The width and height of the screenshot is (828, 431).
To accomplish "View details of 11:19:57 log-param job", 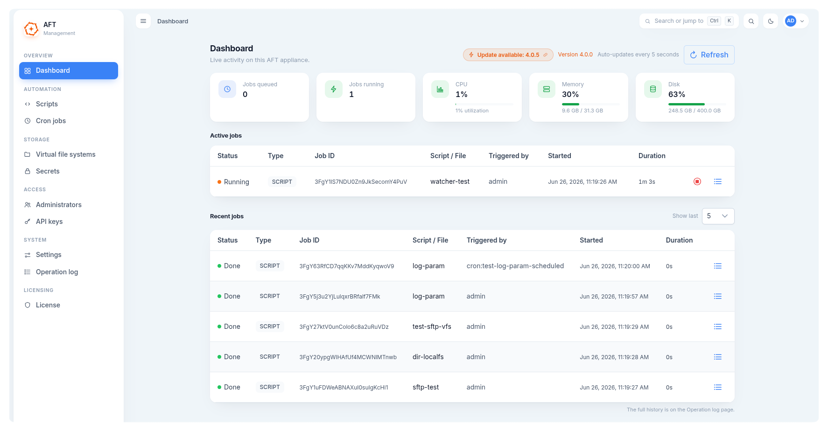I will 718,296.
